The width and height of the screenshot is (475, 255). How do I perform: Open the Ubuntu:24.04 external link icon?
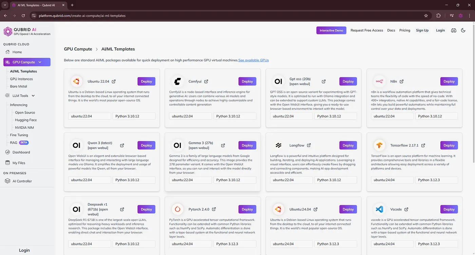(x=316, y=209)
